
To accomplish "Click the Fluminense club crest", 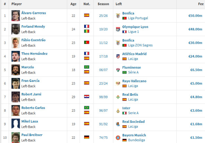I will (118, 70).
